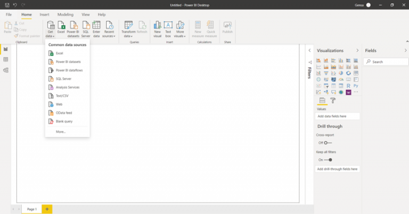Choose Web from data sources menu
The height and width of the screenshot is (214, 409).
67,104
